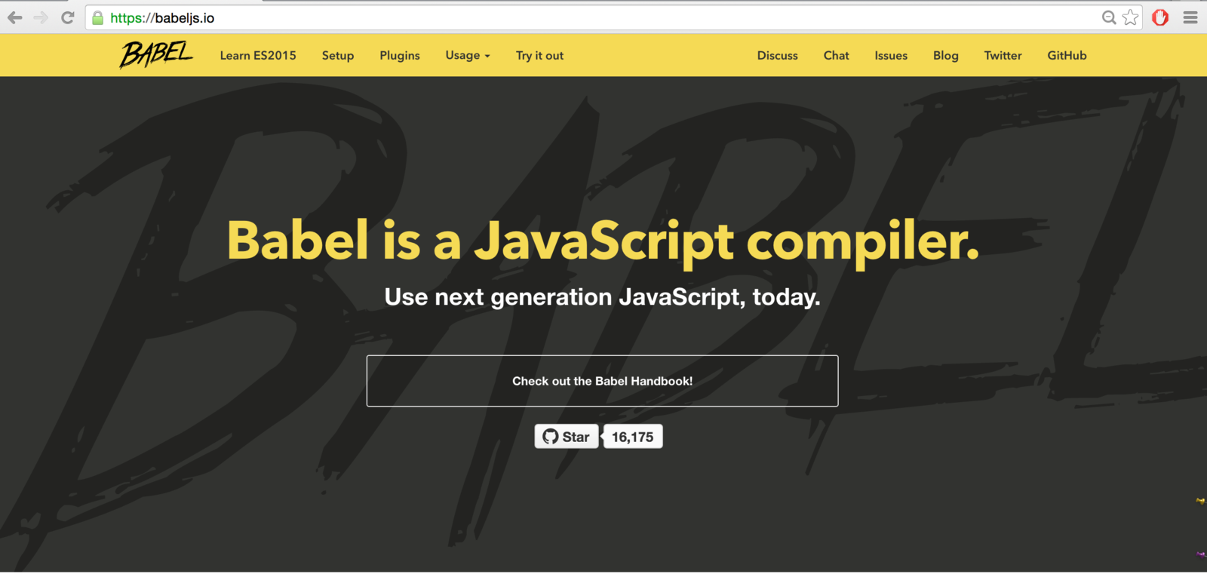Screen dimensions: 1207x574
Task: Bookmark page with the star icon
Action: pyautogui.click(x=1130, y=17)
